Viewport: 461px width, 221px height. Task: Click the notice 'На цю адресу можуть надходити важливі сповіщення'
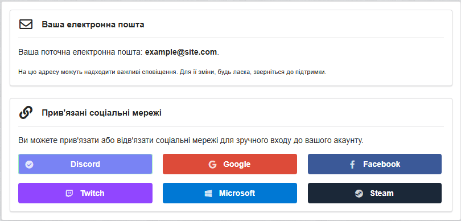tap(97, 72)
